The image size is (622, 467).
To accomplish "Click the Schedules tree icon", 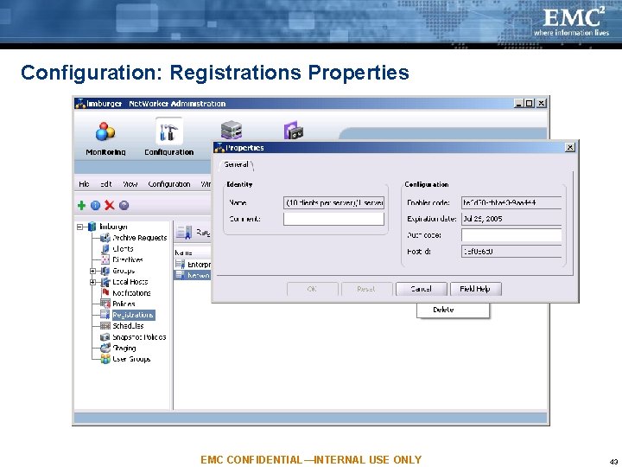I will coord(105,326).
